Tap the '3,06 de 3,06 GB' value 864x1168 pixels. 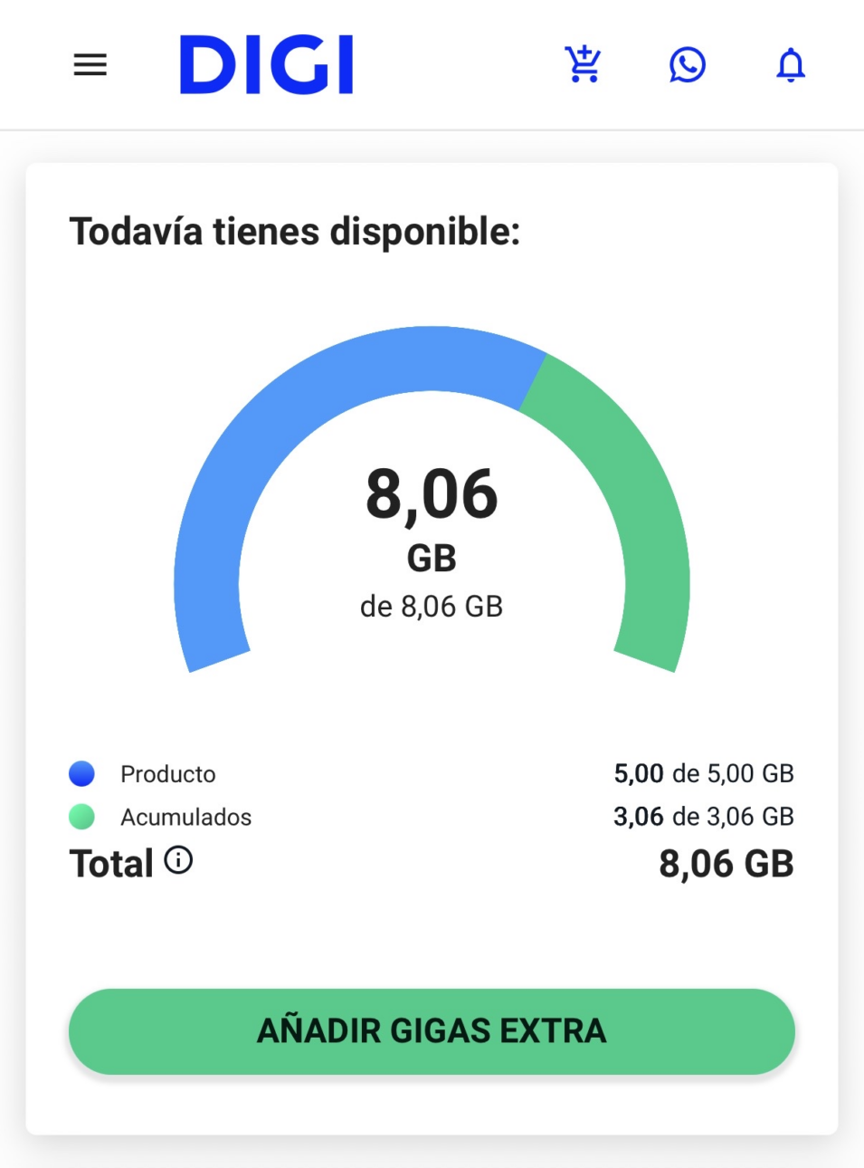point(704,817)
